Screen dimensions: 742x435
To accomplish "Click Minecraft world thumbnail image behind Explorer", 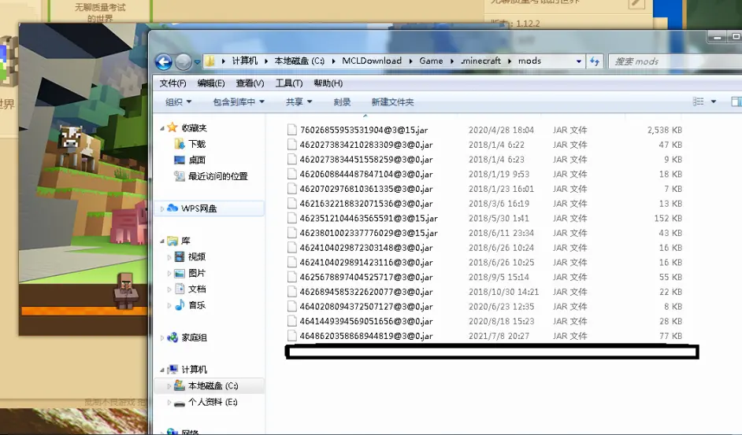I will point(83,179).
